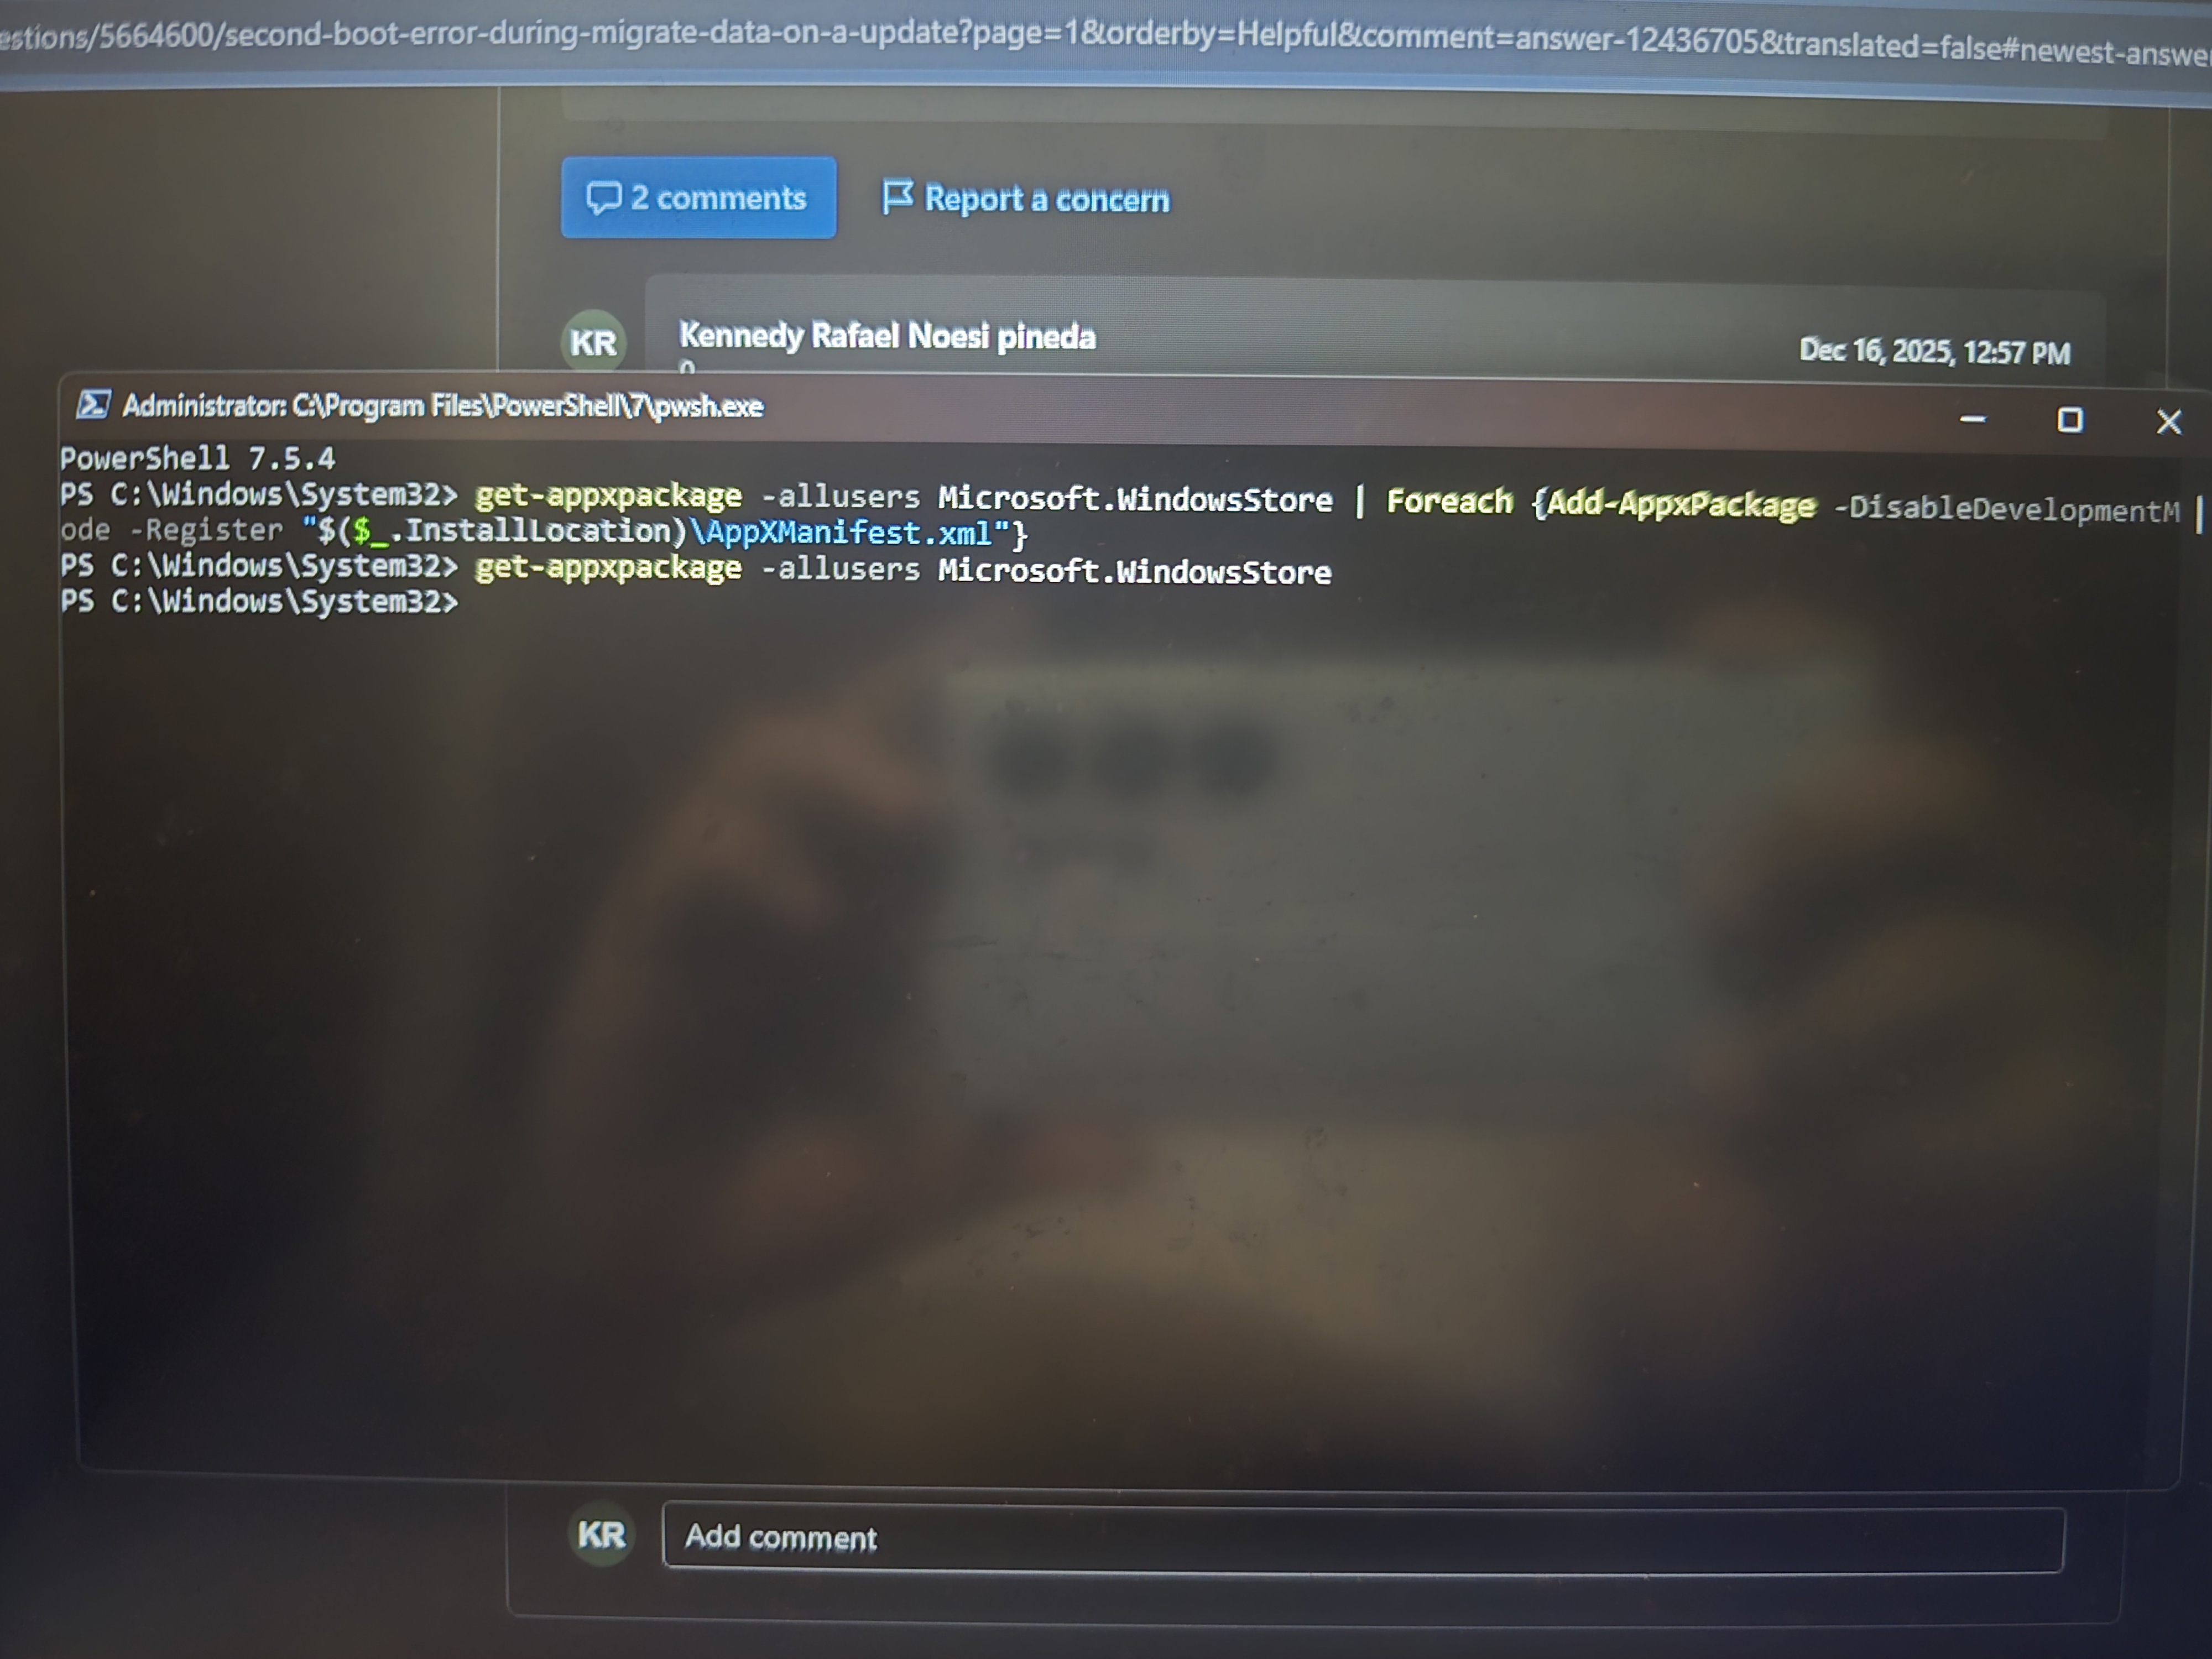Image resolution: width=2212 pixels, height=1659 pixels.
Task: Toggle the 2 comments button
Action: [698, 197]
